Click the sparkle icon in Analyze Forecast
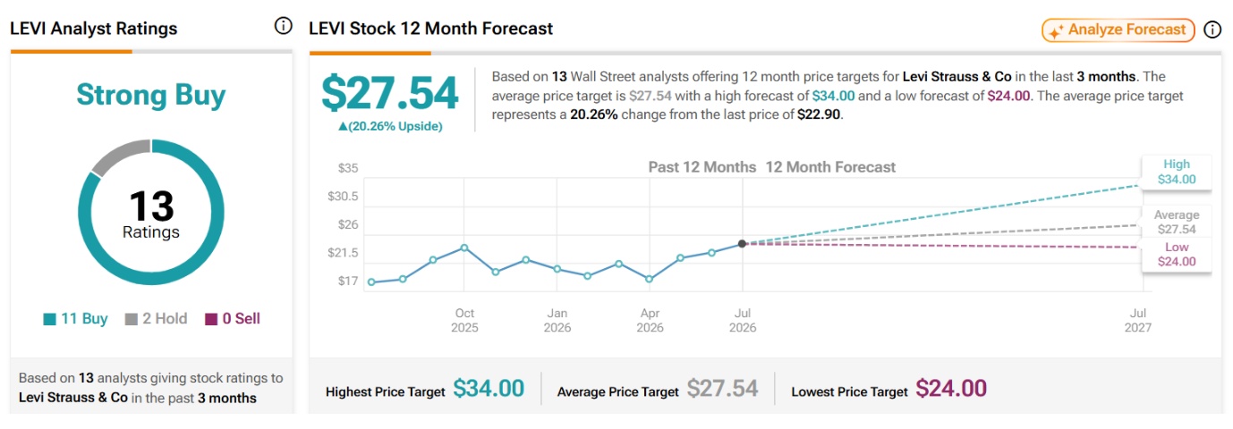The image size is (1233, 429). tap(1056, 30)
